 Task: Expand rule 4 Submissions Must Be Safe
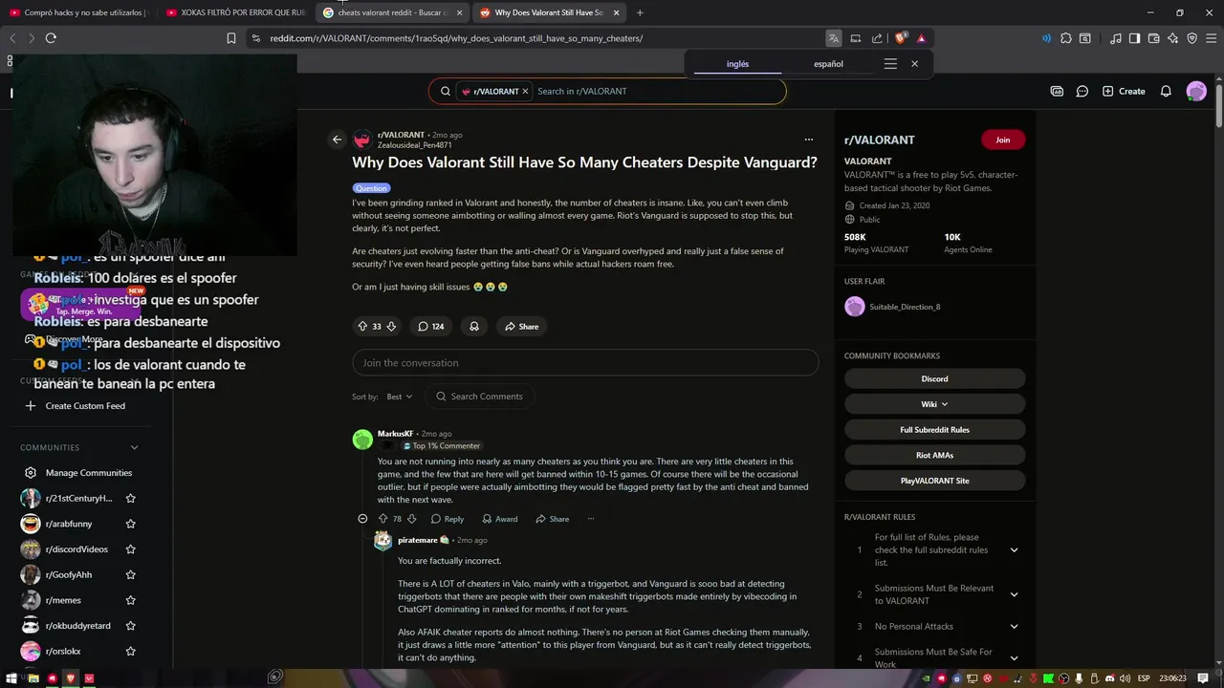1014,657
